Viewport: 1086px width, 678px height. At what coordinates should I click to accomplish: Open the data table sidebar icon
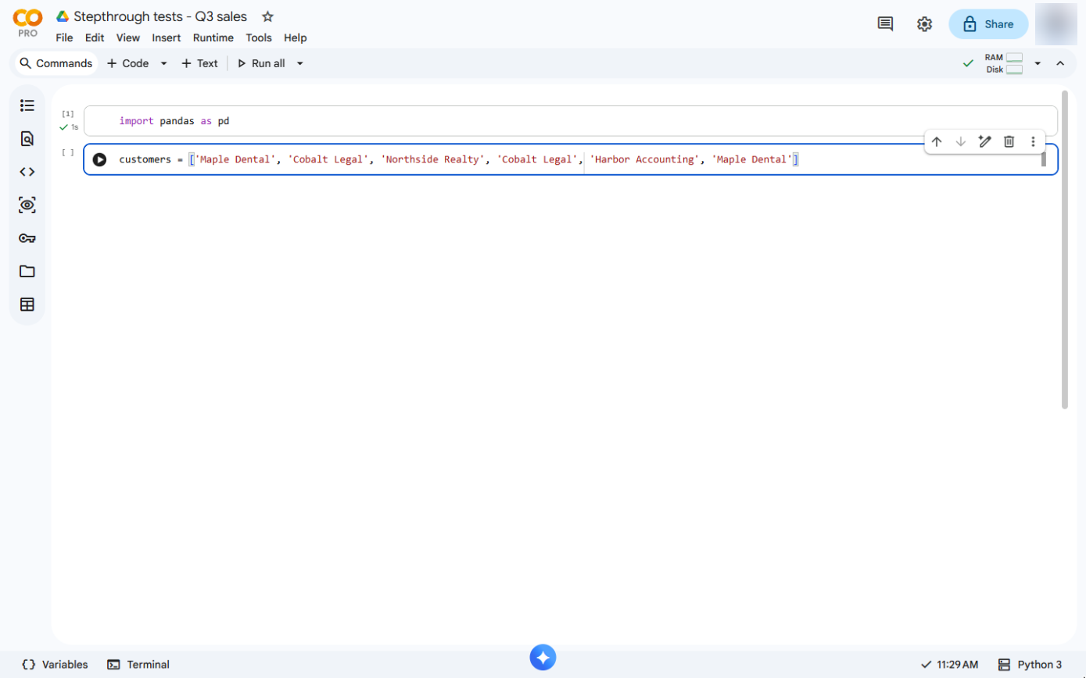pos(27,305)
